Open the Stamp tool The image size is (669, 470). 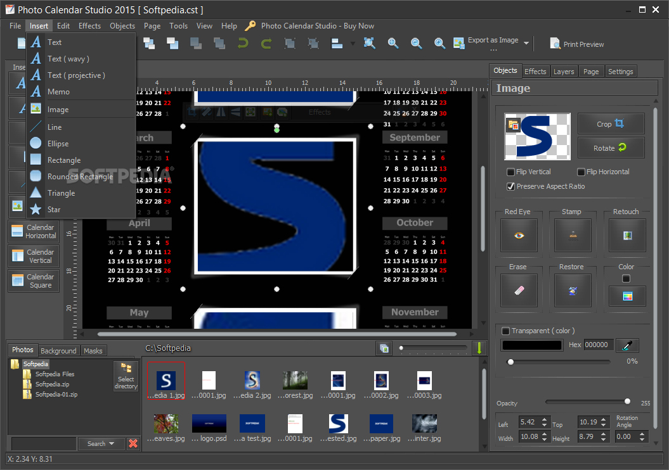tap(573, 235)
